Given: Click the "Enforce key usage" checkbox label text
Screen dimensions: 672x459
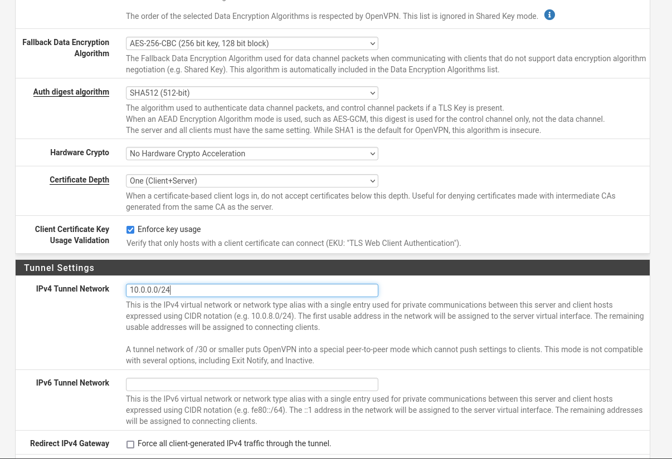Looking at the screenshot, I should (x=169, y=229).
